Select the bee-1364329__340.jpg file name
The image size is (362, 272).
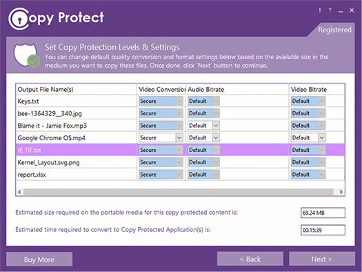coord(50,113)
